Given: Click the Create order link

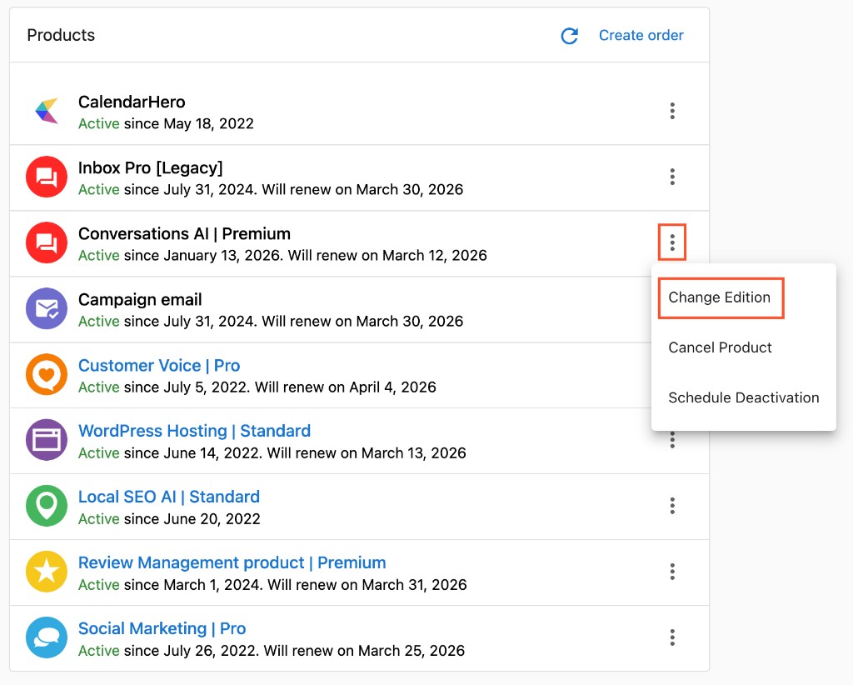Looking at the screenshot, I should point(641,35).
